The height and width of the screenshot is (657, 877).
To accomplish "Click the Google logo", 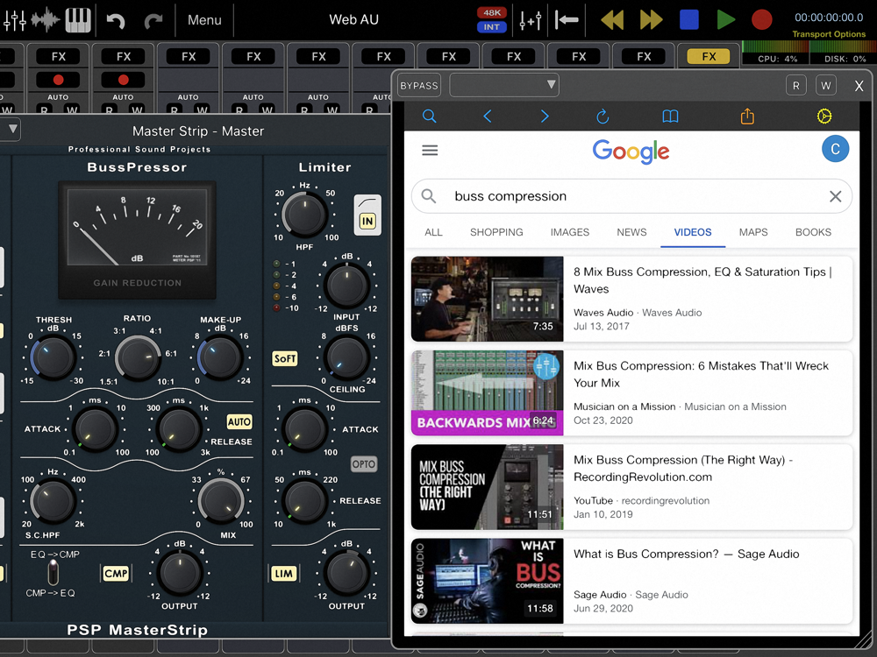I will pos(631,151).
